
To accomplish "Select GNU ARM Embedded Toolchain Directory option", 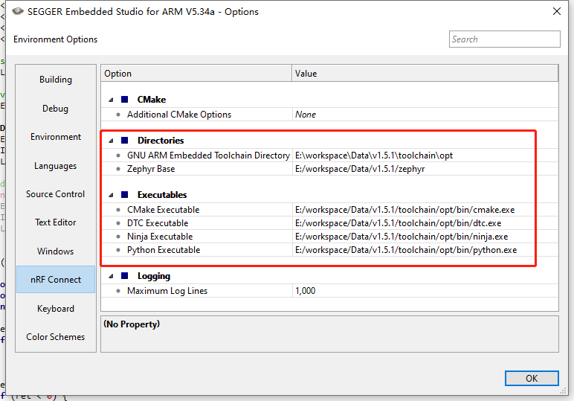I will tap(208, 155).
